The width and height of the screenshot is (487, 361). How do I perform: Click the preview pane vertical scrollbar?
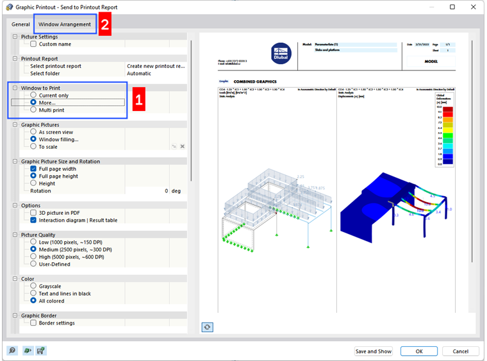pos(472,151)
